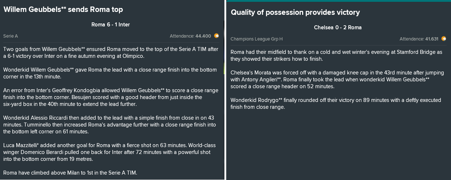451x180 pixels.
Task: Select the 'Roma 6 - 1 Inter' scoreline
Action: click(x=111, y=25)
